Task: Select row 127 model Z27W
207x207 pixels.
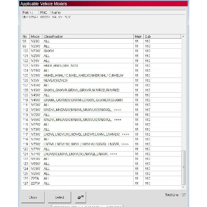Action: [101, 183]
